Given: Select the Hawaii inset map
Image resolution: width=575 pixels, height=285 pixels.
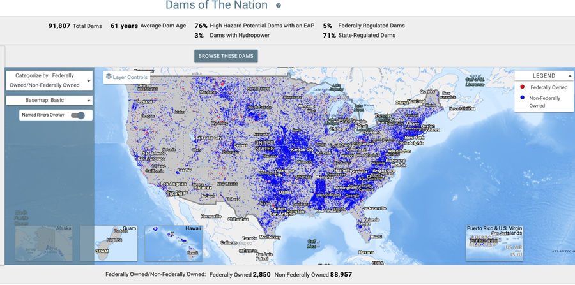Looking at the screenshot, I should pyautogui.click(x=174, y=243).
